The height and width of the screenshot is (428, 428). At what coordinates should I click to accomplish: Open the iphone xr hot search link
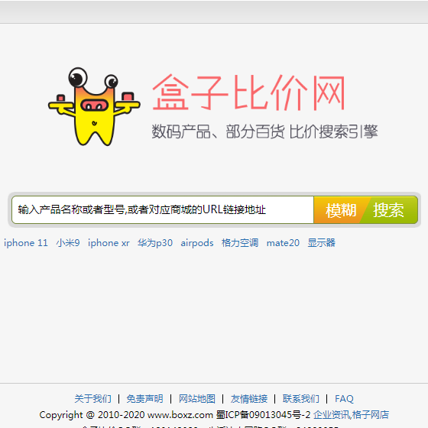(x=109, y=243)
